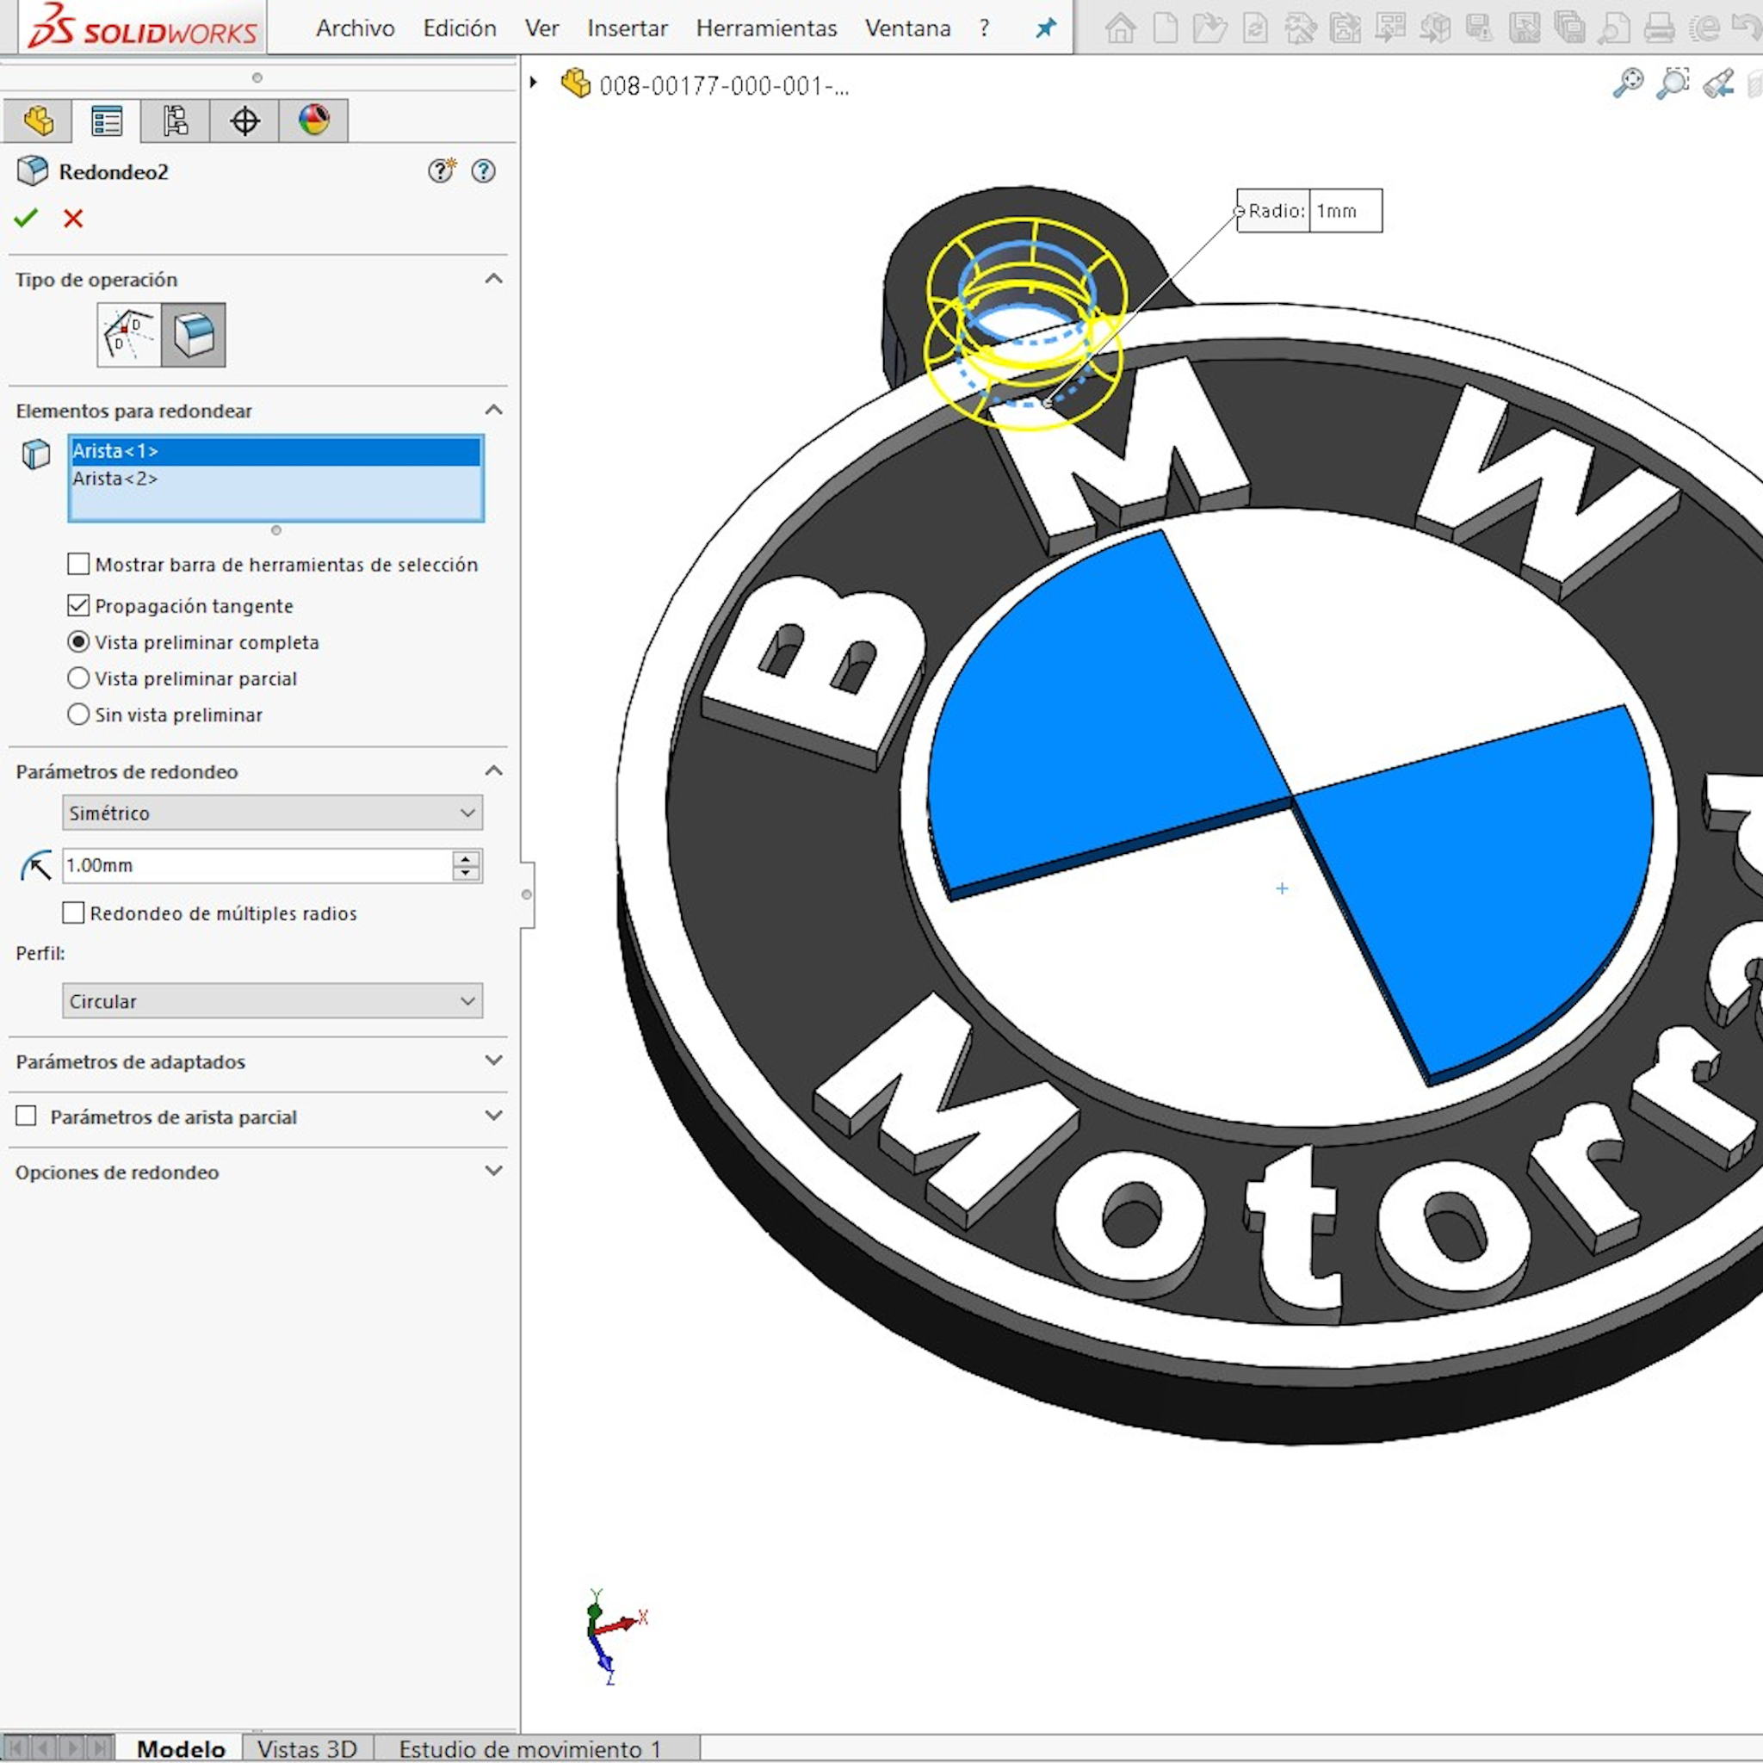Screen dimensions: 1763x1763
Task: Click the Radio 1mm callout value
Action: pos(1345,211)
